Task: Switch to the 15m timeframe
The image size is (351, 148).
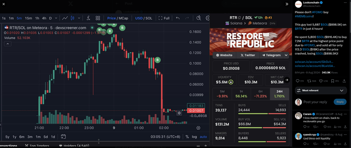Action: 28,18
